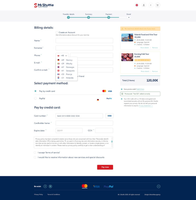Click the Card number field
This screenshot has height=200, width=196.
[x=79, y=116]
